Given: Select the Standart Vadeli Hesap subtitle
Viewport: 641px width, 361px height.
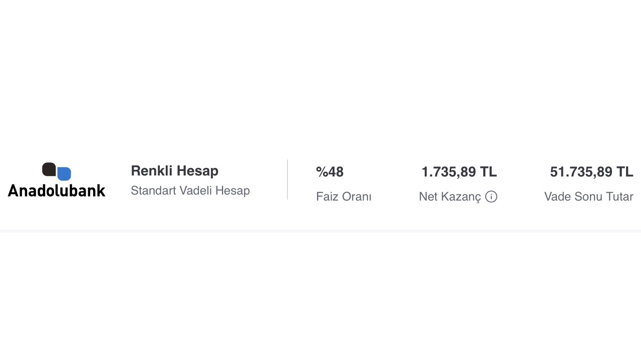Looking at the screenshot, I should (x=190, y=191).
